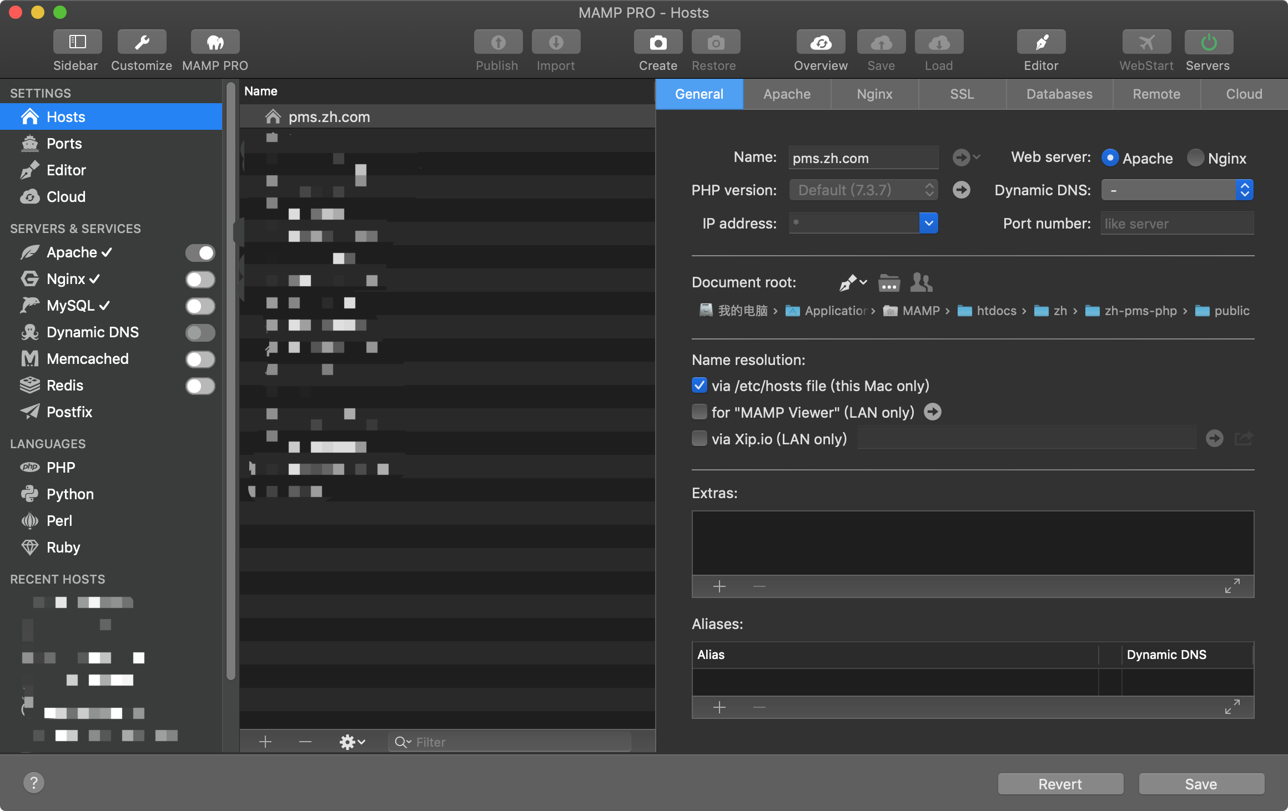Enable the Redis service switch
The height and width of the screenshot is (811, 1288).
pyautogui.click(x=200, y=386)
